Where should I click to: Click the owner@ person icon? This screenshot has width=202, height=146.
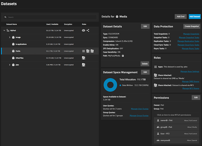[x=158, y=120]
